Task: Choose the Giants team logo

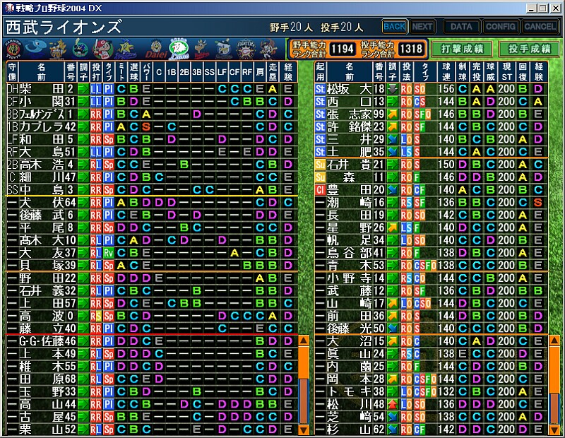Action: point(58,49)
